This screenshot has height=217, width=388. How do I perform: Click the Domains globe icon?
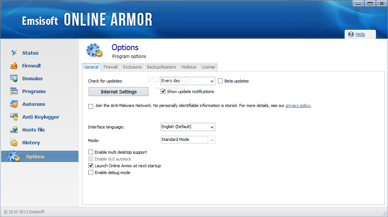tap(14, 78)
